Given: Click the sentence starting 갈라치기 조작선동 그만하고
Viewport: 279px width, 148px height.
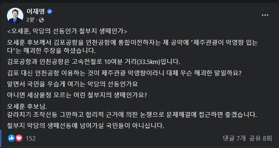Looking at the screenshot, I should tap(132, 115).
